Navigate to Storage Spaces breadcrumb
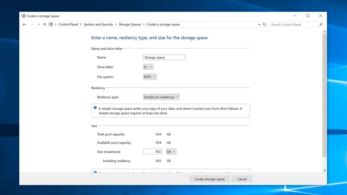 tap(130, 24)
